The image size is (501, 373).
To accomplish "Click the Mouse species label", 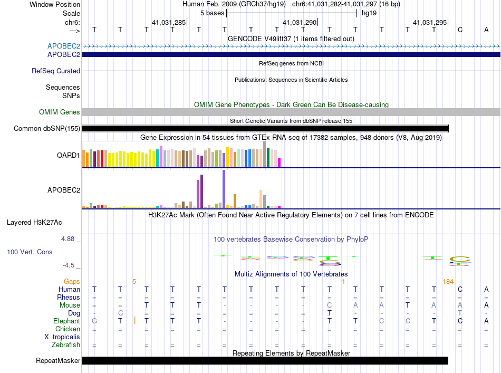I will [x=70, y=305].
